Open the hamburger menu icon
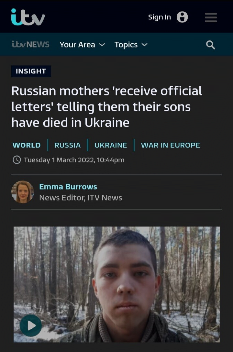This screenshot has width=233, height=352. [211, 17]
